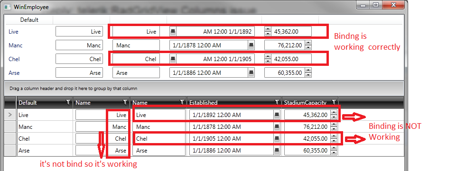Open calendar in grid row Chel's Established cell
This screenshot has width=475, height=171.
click(x=277, y=139)
